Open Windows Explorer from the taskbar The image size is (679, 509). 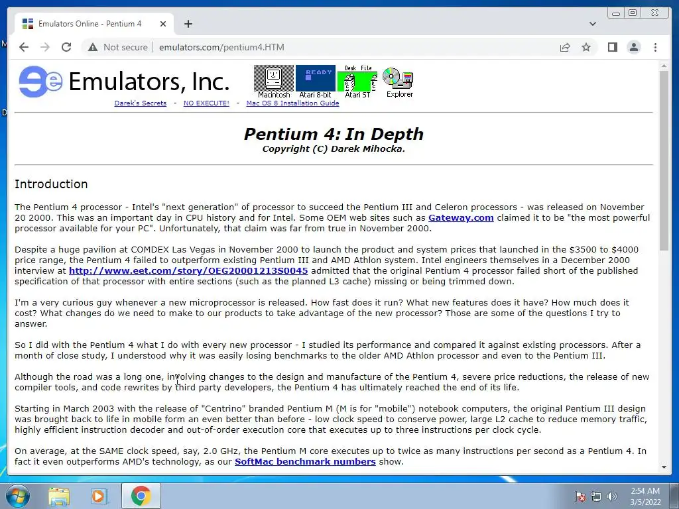point(59,496)
